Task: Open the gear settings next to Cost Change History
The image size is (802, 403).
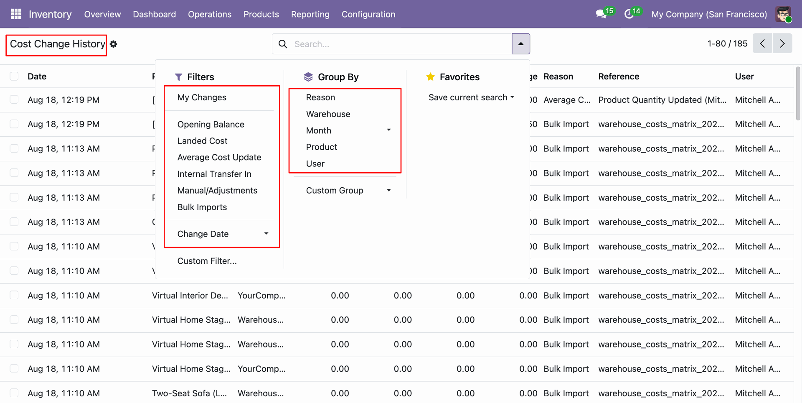Action: (114, 44)
